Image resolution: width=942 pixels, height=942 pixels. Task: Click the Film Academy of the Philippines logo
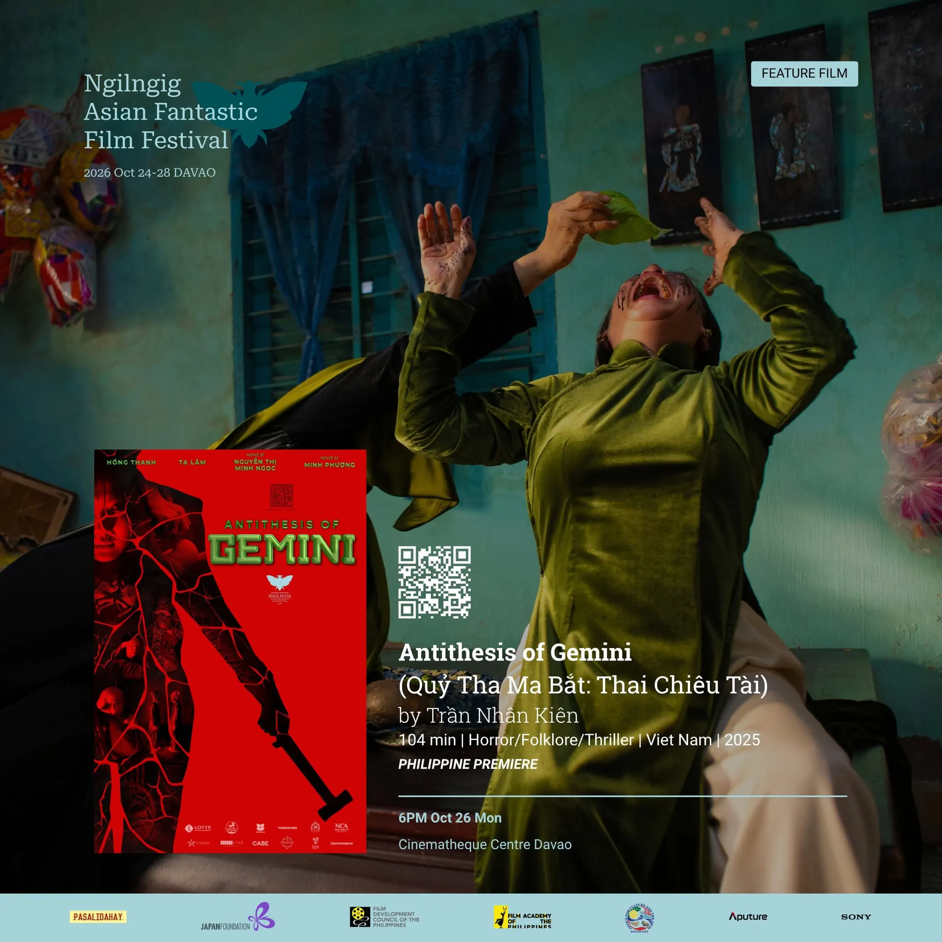click(x=522, y=917)
